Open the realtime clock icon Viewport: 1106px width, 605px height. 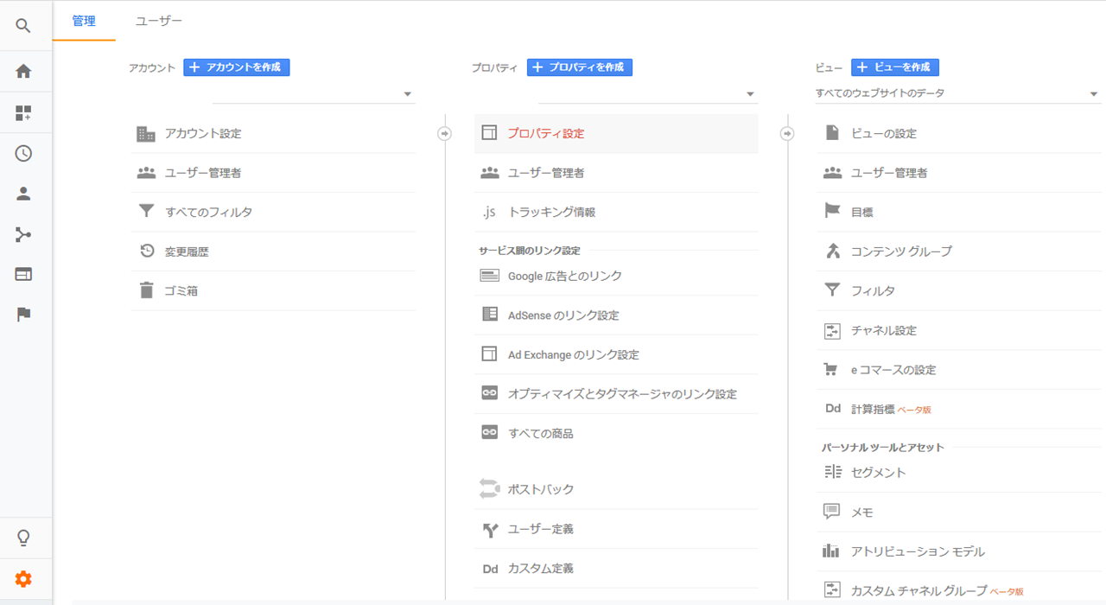[23, 154]
